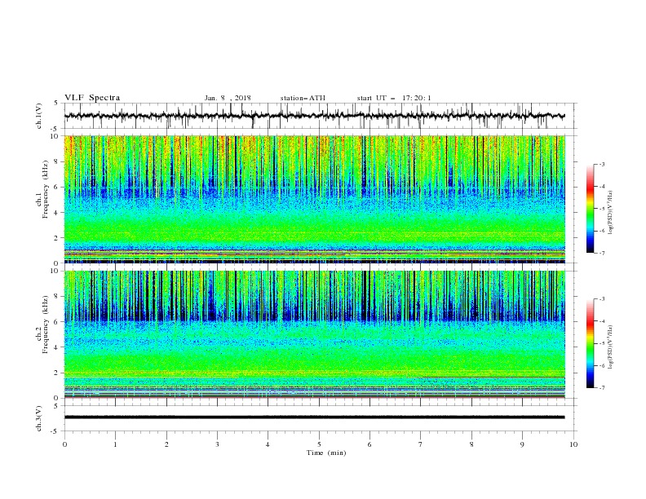Click the upper color scale log(PSD) label
This screenshot has height=499, width=646.
coord(610,213)
